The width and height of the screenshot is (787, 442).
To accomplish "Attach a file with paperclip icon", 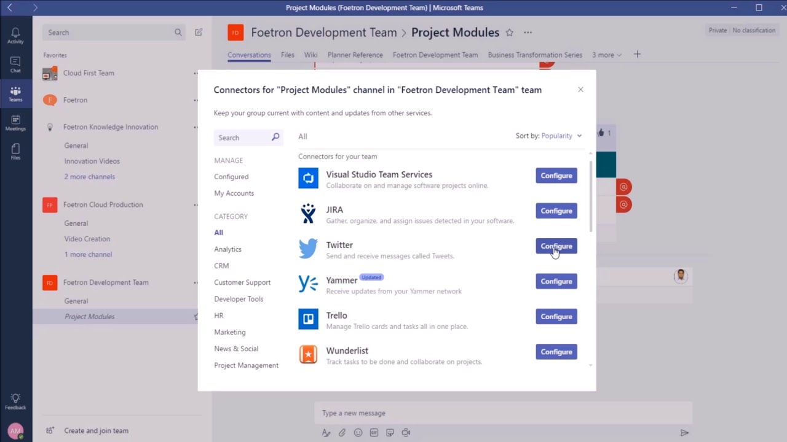I will (x=342, y=433).
